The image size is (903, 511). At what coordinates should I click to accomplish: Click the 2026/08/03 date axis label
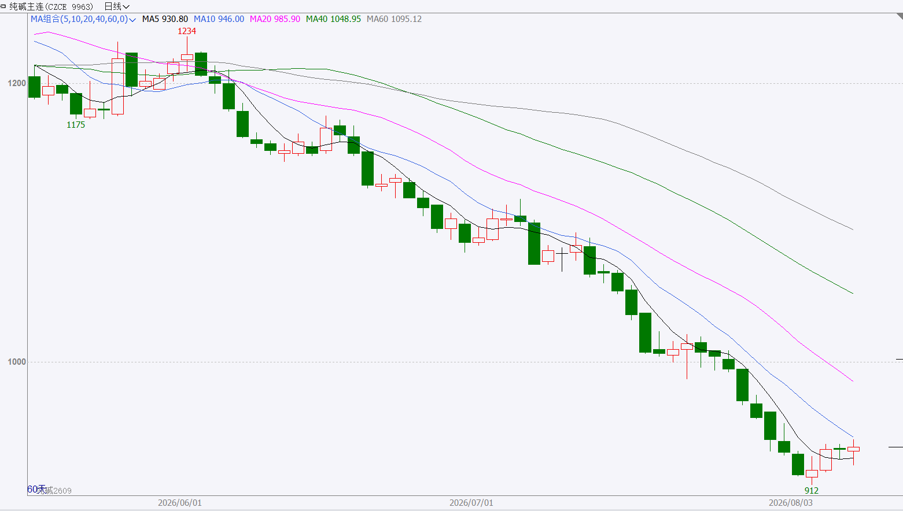(x=791, y=503)
